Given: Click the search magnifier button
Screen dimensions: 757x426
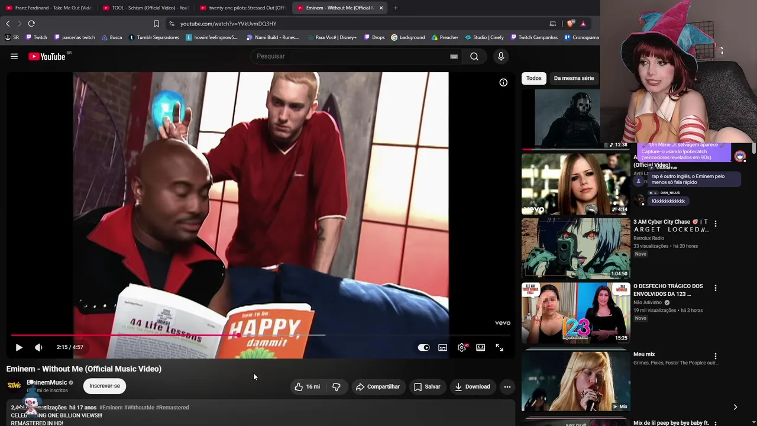Looking at the screenshot, I should point(474,56).
